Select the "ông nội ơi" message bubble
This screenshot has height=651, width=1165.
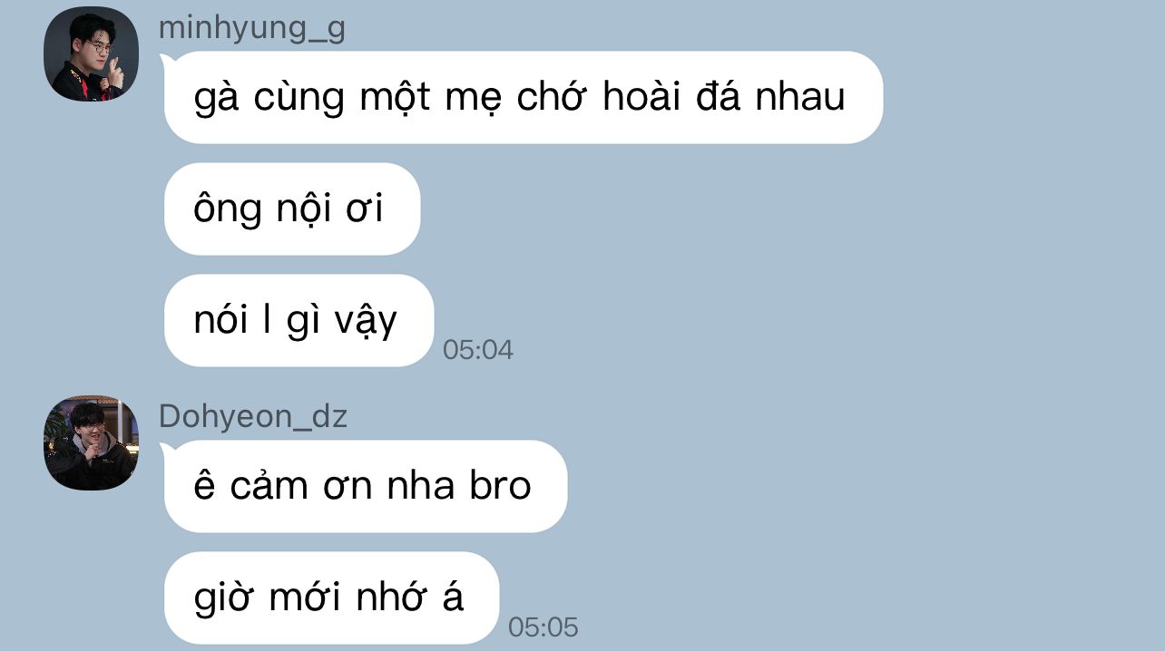pyautogui.click(x=292, y=209)
